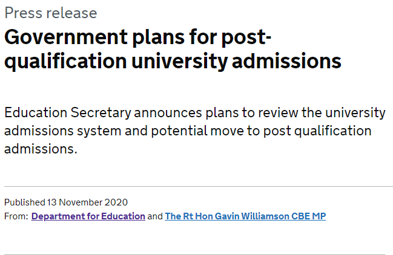
Task: Open the Department for Education link
Action: (x=88, y=216)
